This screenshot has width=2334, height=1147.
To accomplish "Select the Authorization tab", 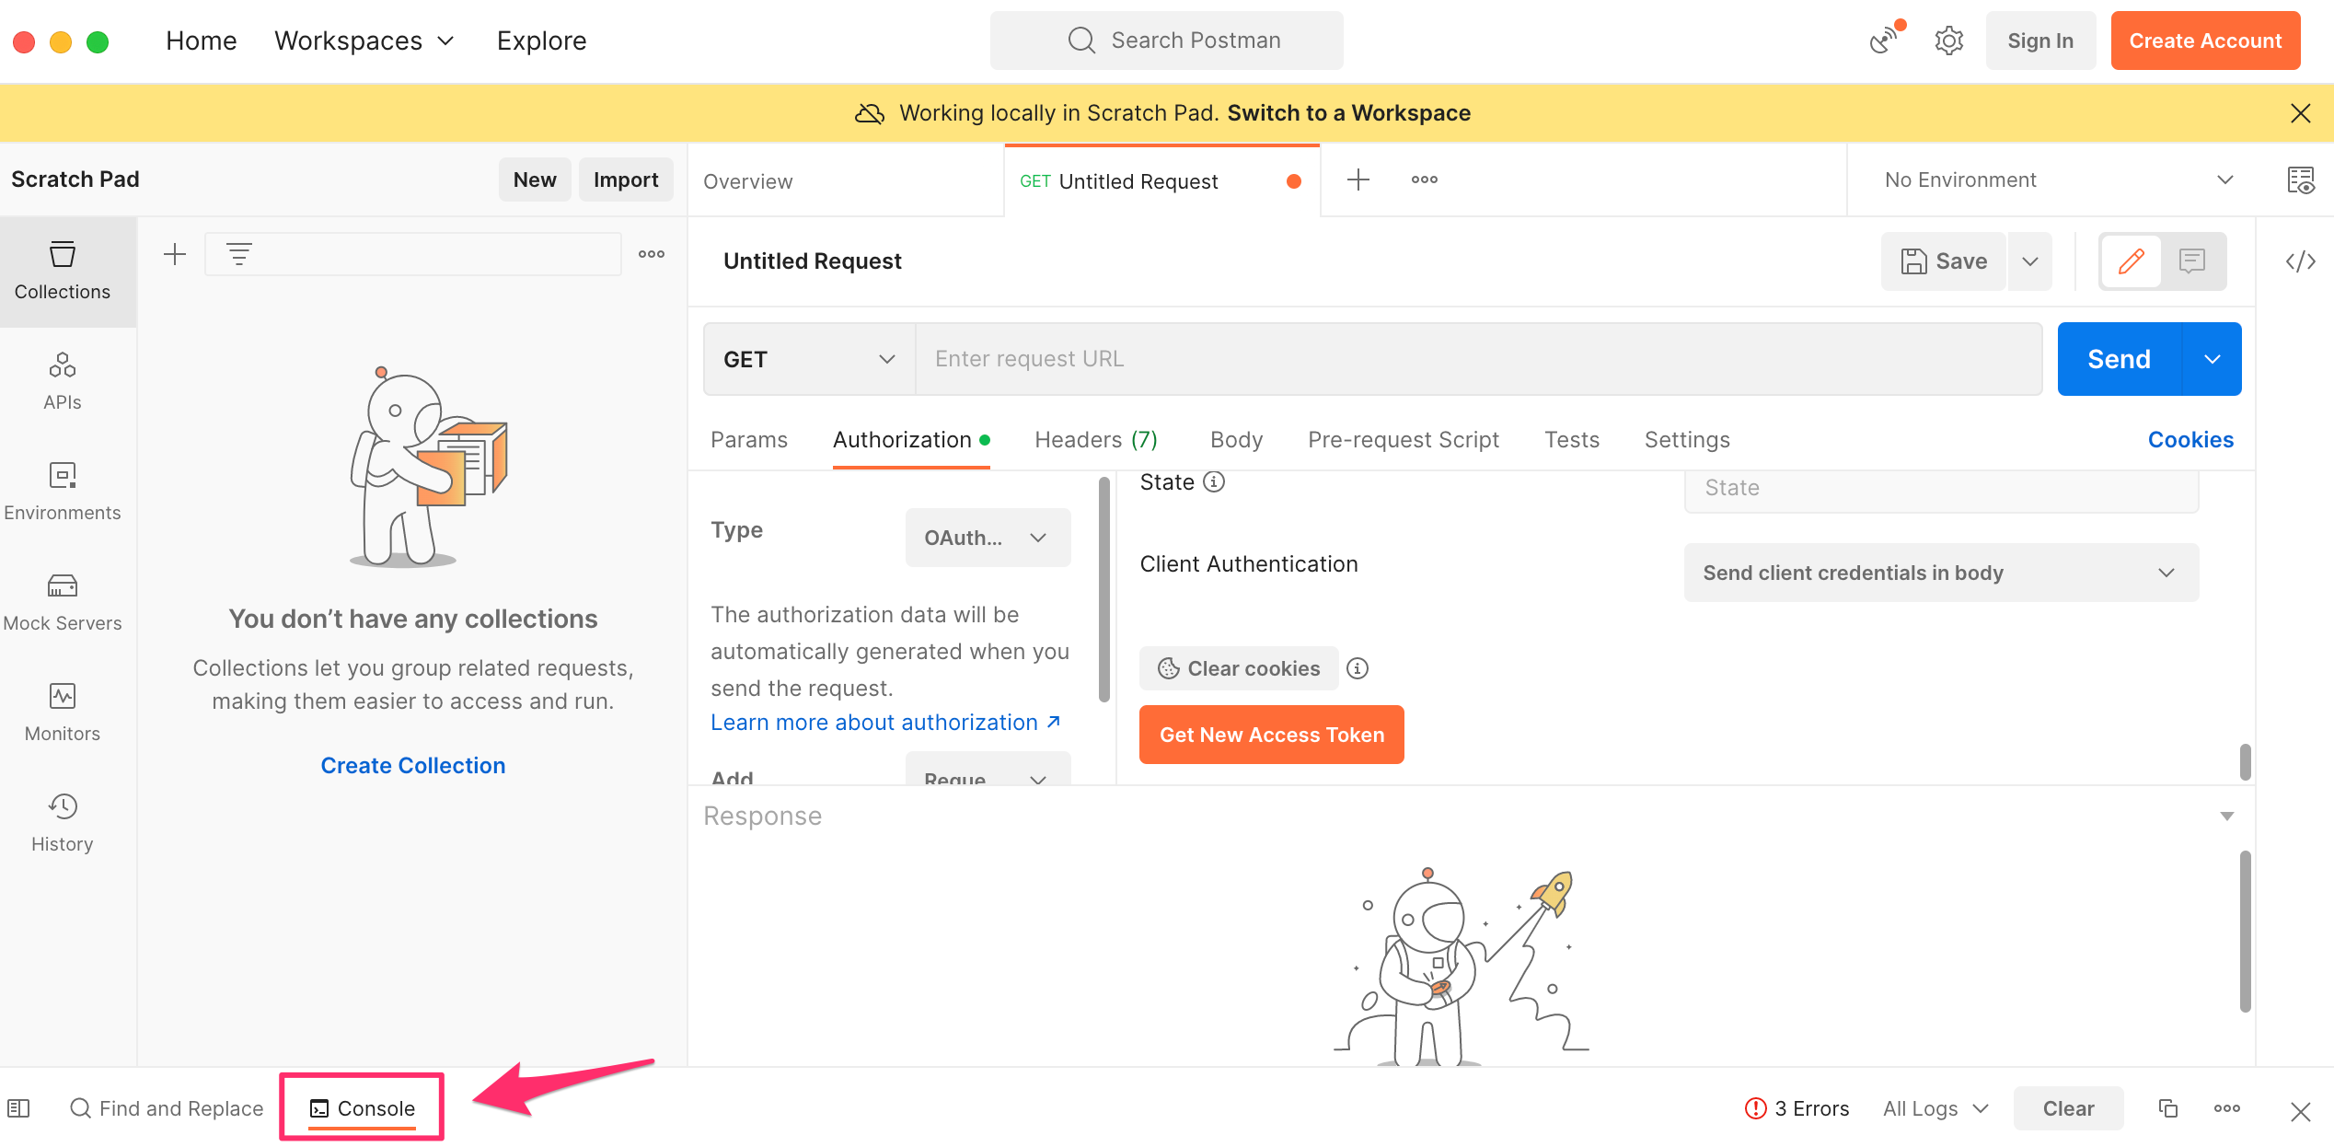I will [911, 440].
